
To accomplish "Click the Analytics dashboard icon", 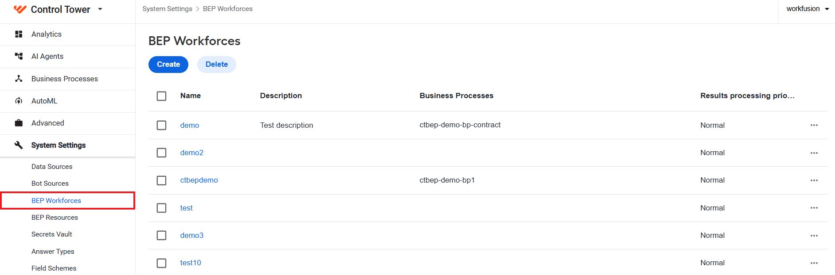I will coord(19,34).
